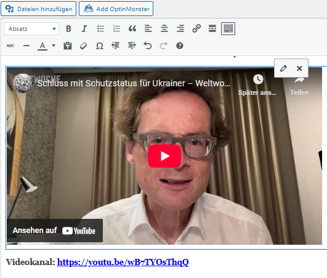Toggle the second toolbar row
This screenshot has height=278, width=327.
(x=228, y=28)
